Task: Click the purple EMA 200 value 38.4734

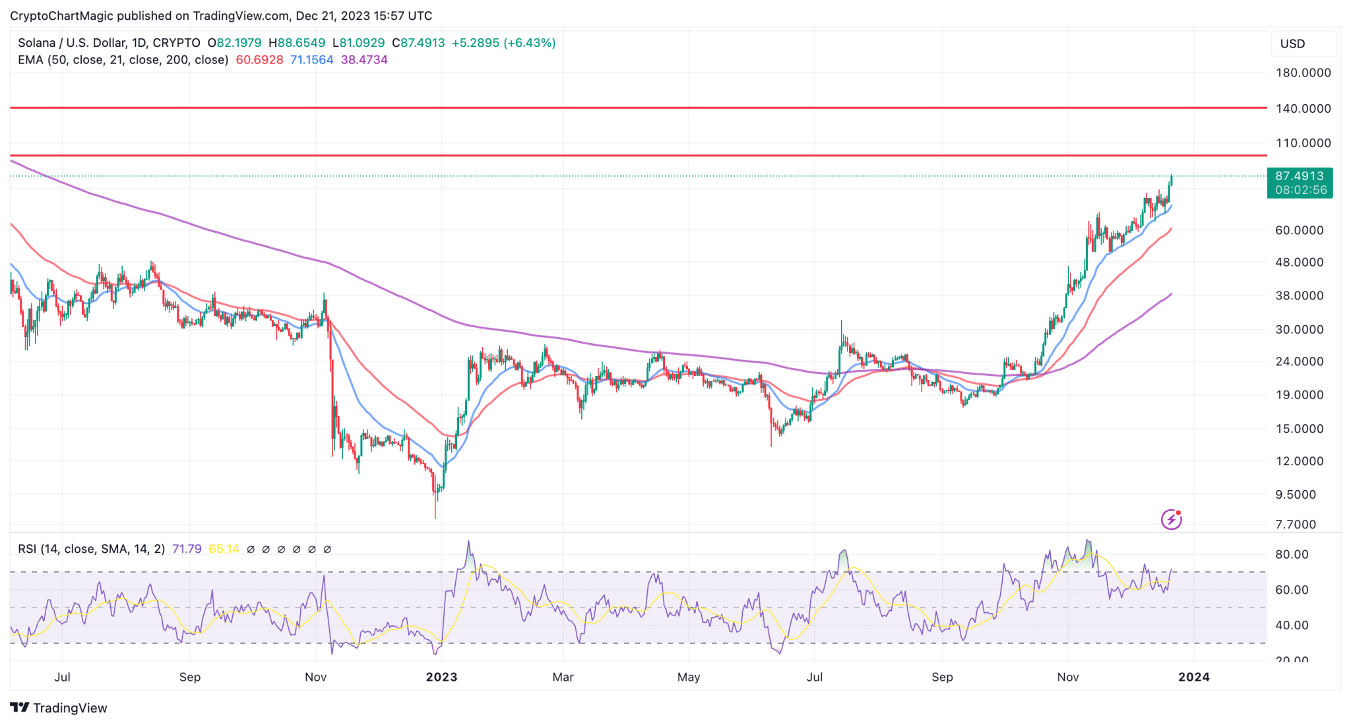Action: point(364,60)
